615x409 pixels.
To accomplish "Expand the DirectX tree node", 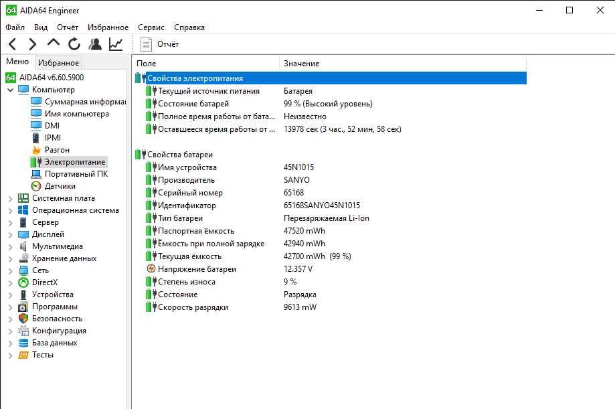I will [11, 283].
